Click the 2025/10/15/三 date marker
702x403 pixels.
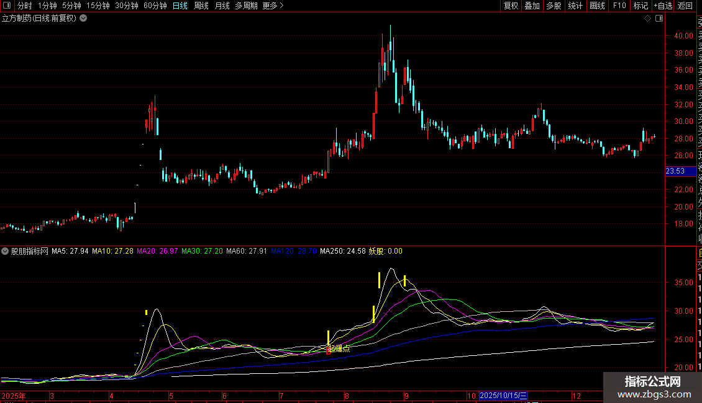pyautogui.click(x=503, y=396)
